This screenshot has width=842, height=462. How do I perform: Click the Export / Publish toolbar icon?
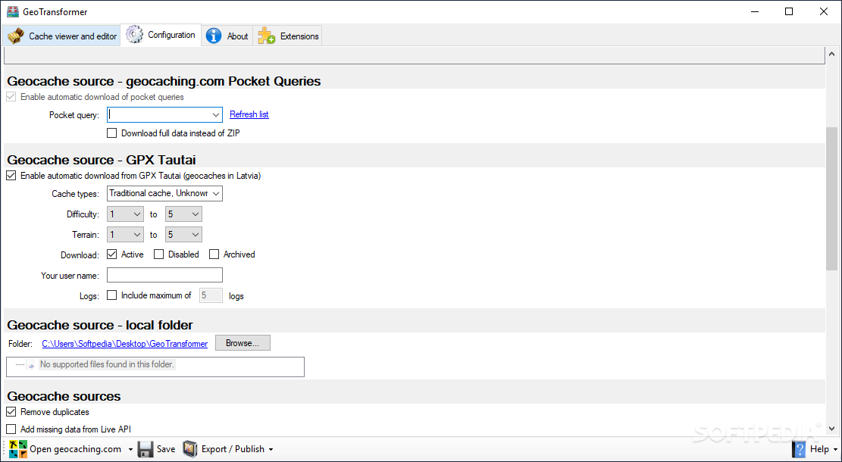click(x=190, y=449)
